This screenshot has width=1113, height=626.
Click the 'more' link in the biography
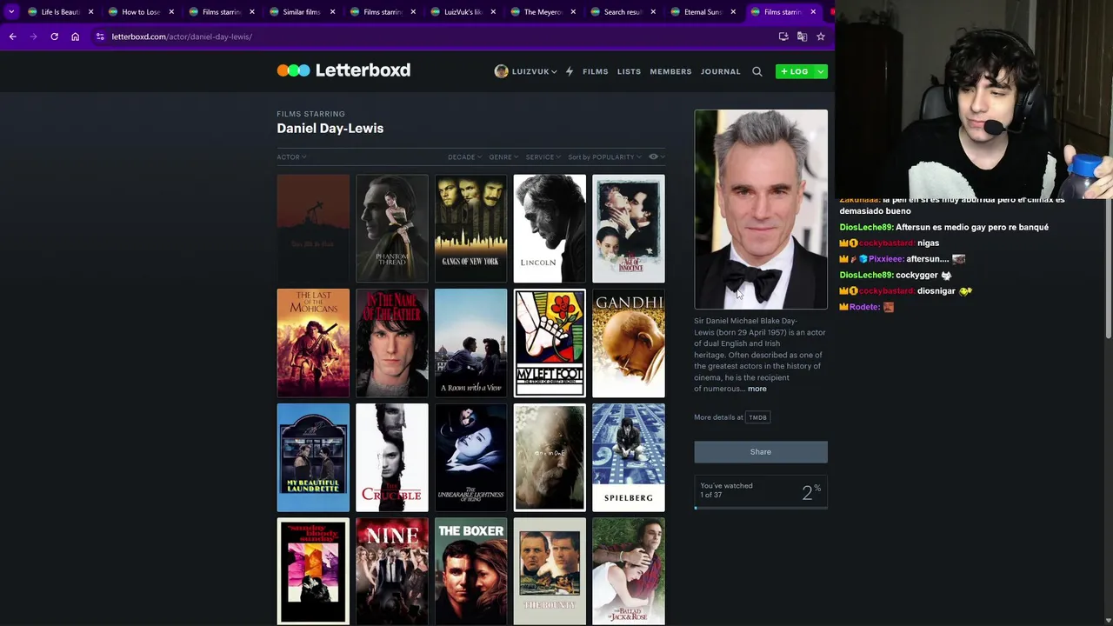point(757,389)
